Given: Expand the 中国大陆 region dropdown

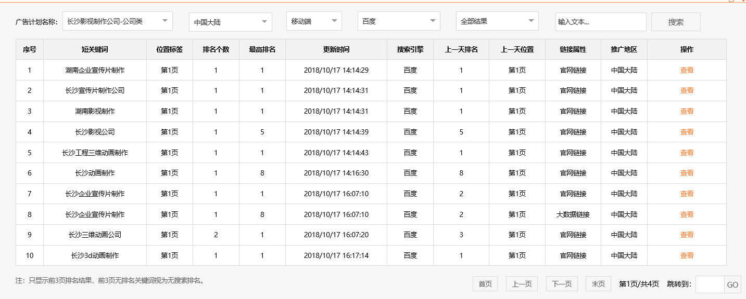Looking at the screenshot, I should click(x=231, y=22).
